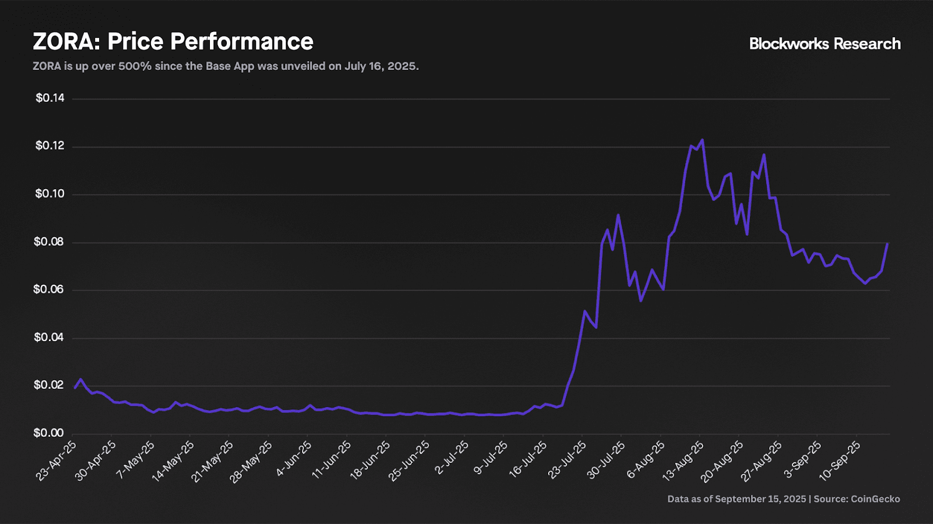This screenshot has width=933, height=524.
Task: Click the '2-Jul-25' date label
Action: point(451,458)
